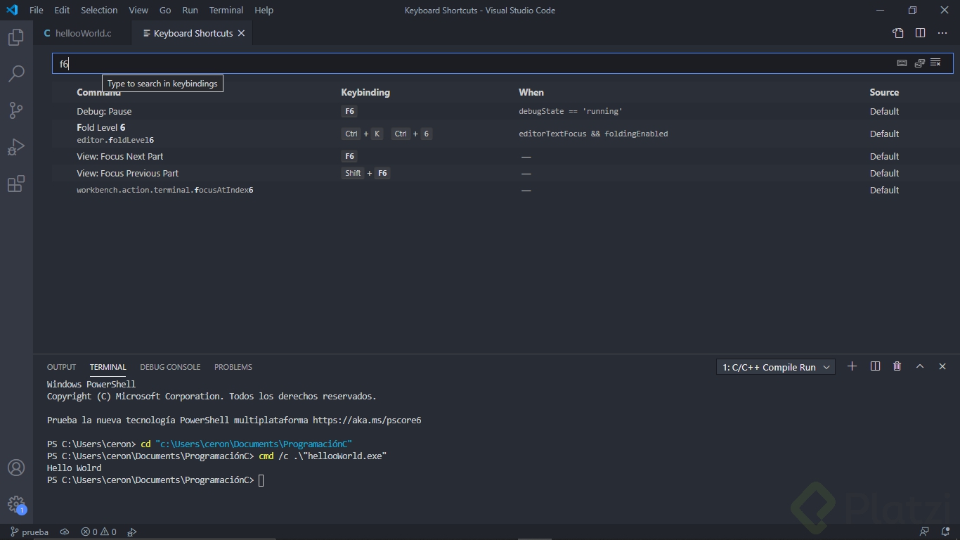Select the TERMINAL panel tab
The height and width of the screenshot is (540, 960).
[108, 367]
